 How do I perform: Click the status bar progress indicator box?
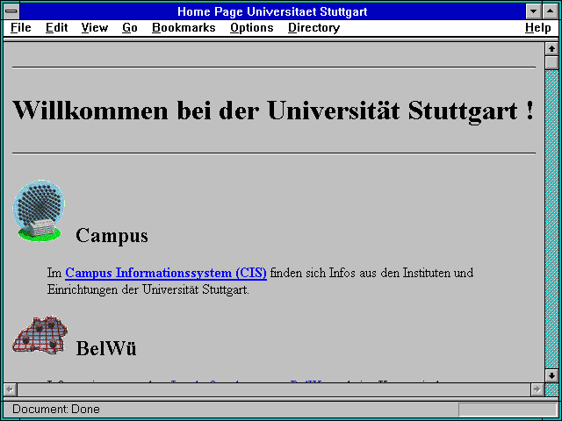click(508, 410)
